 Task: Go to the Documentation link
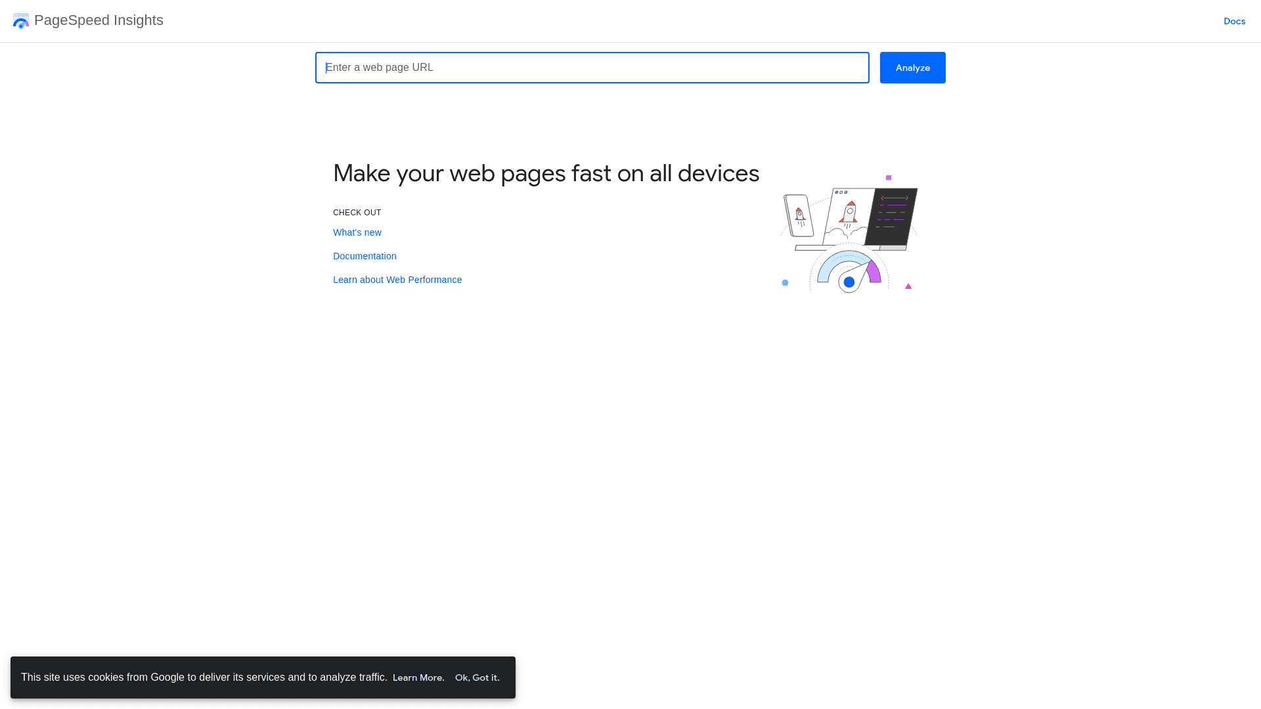point(365,256)
